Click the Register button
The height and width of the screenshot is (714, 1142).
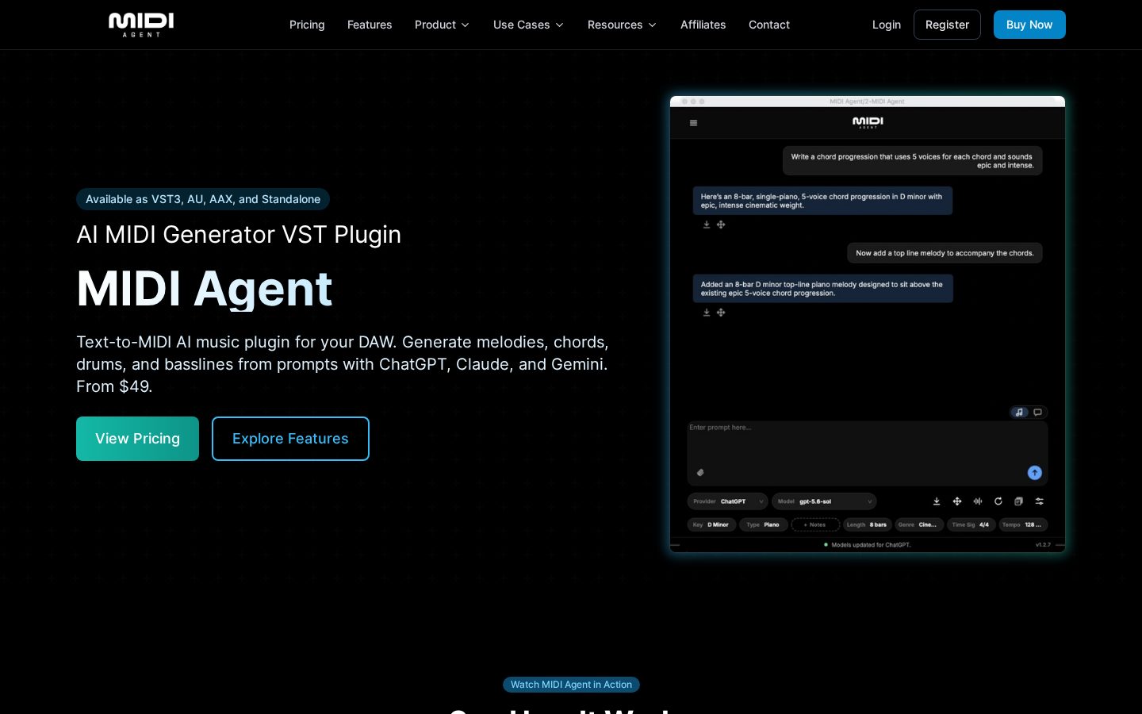(x=947, y=25)
